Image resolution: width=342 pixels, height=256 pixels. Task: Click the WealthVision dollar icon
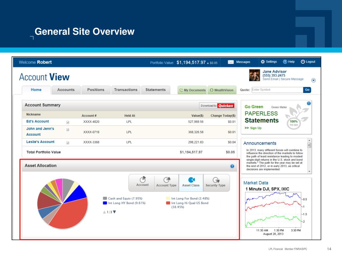(211, 90)
